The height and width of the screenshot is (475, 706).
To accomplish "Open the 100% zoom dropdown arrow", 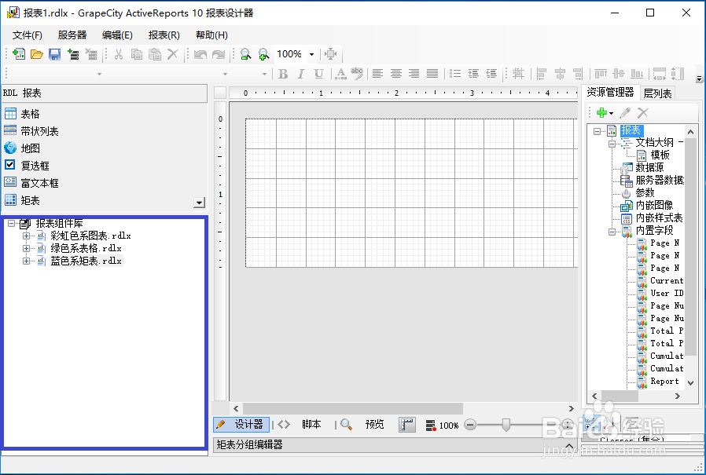I will [311, 54].
